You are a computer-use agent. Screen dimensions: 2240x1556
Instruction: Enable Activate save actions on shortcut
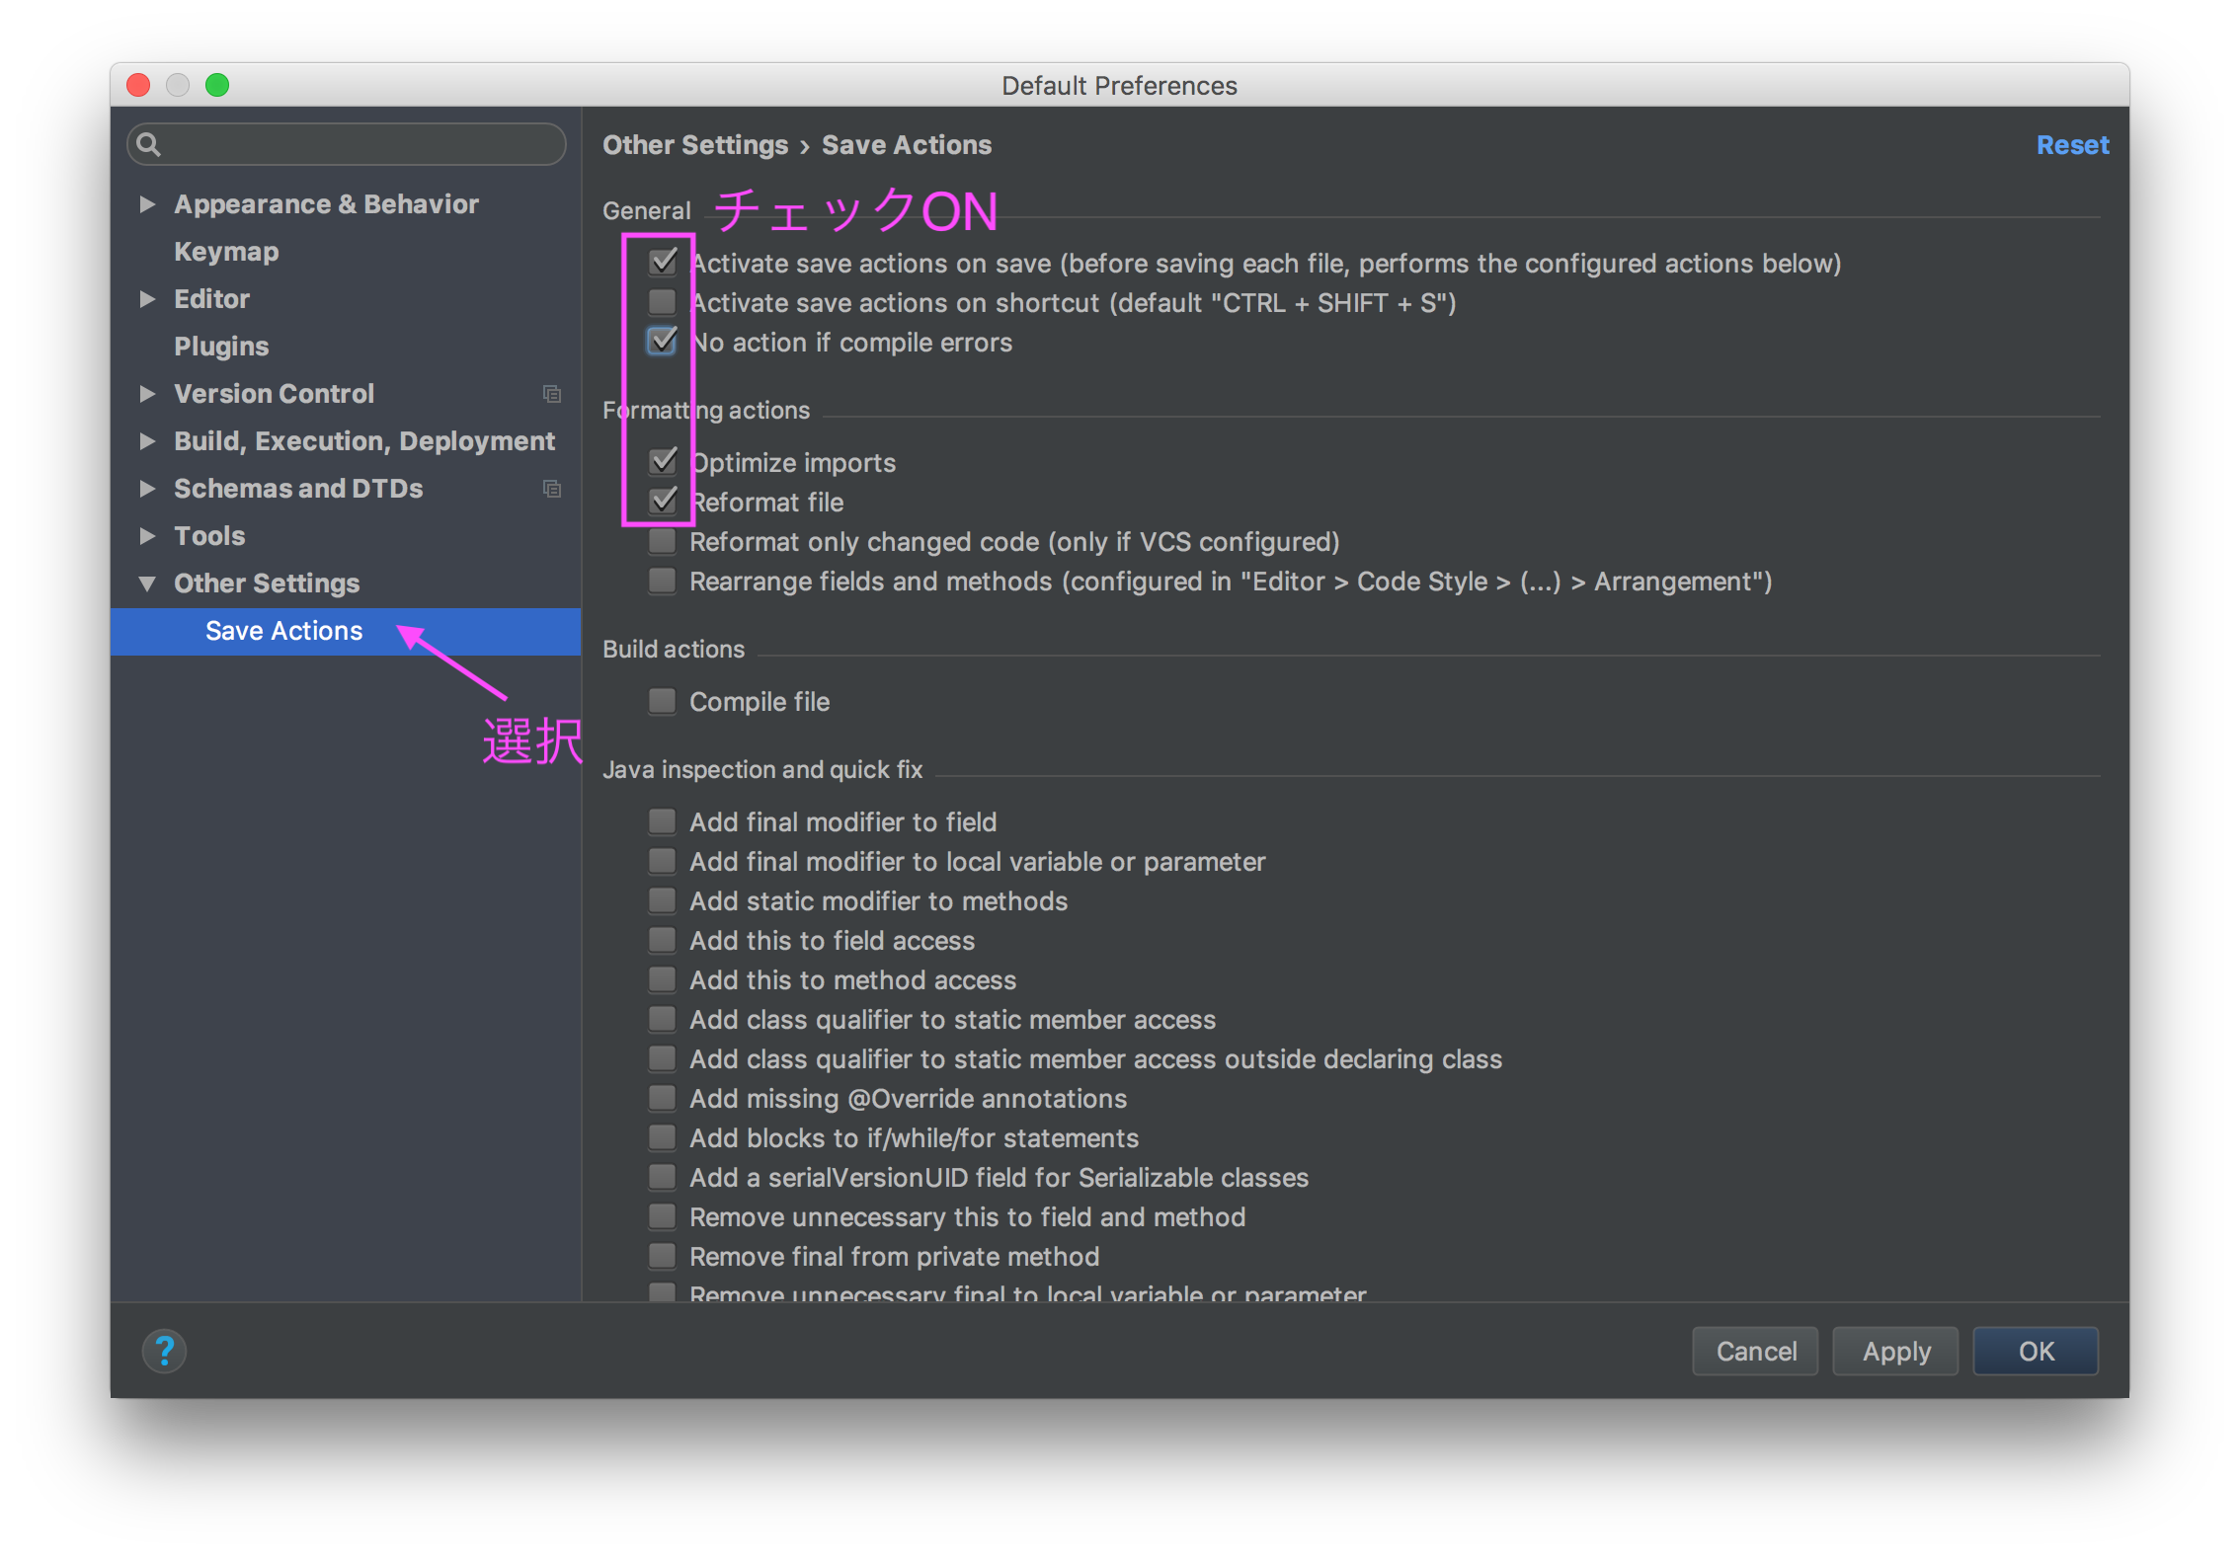tap(663, 302)
